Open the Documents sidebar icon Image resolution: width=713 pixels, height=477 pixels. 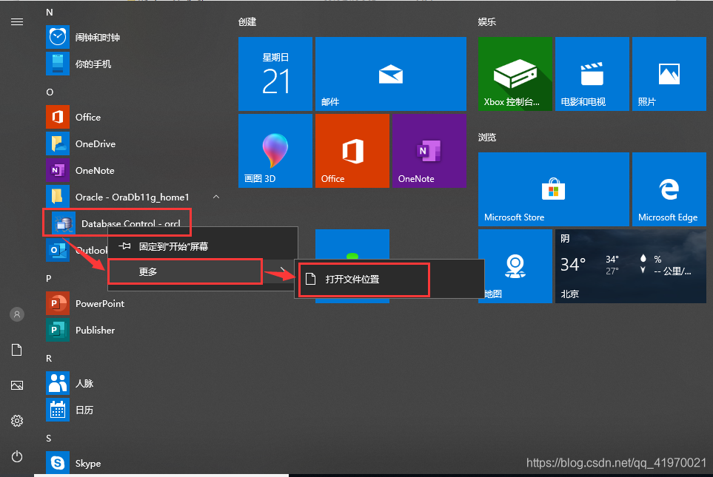17,350
